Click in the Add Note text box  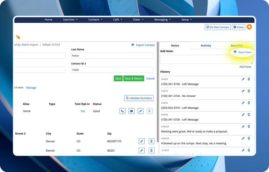[206, 59]
